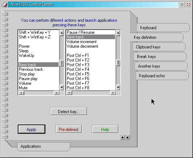Click up arrow of actions list scrollbar
The width and height of the screenshot is (193, 158).
coord(118,33)
